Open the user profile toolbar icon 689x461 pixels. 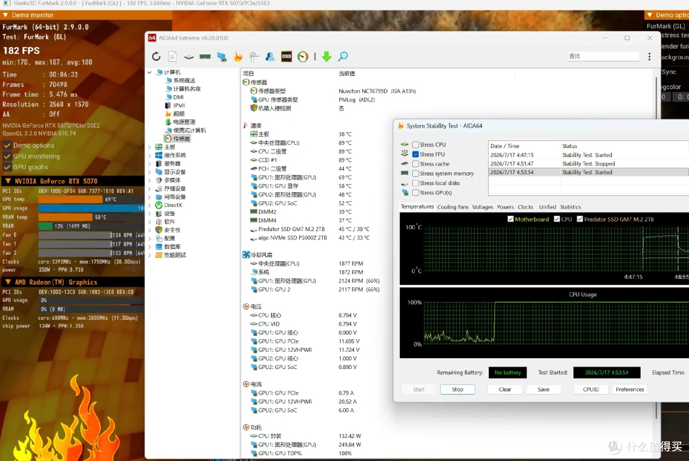270,56
